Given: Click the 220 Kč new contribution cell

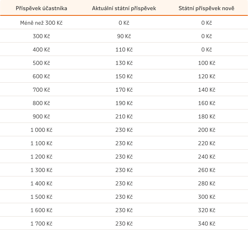Looking at the screenshot, I should 207,143.
